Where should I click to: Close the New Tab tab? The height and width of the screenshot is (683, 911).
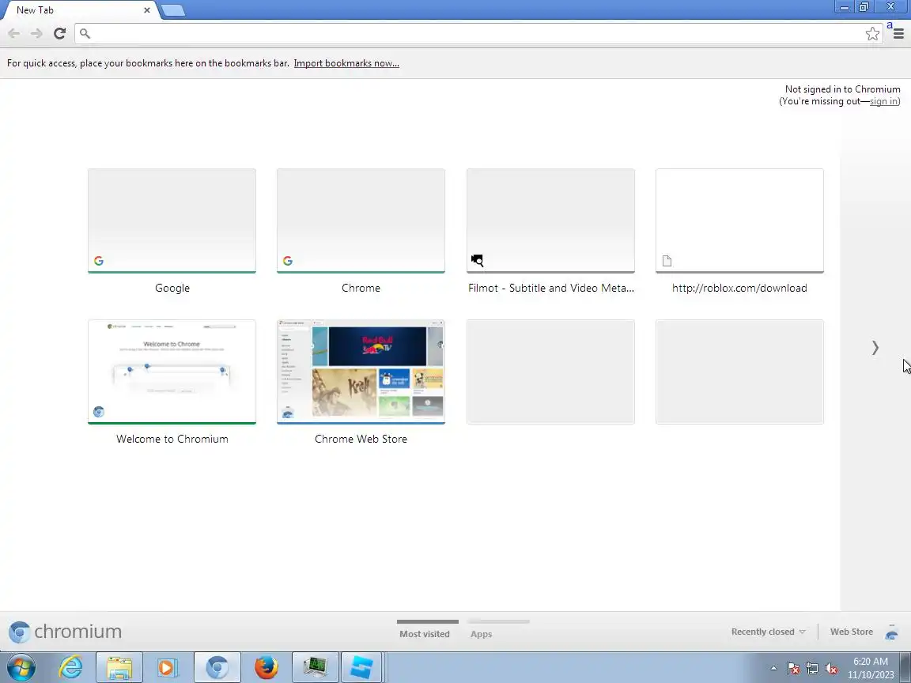147,9
